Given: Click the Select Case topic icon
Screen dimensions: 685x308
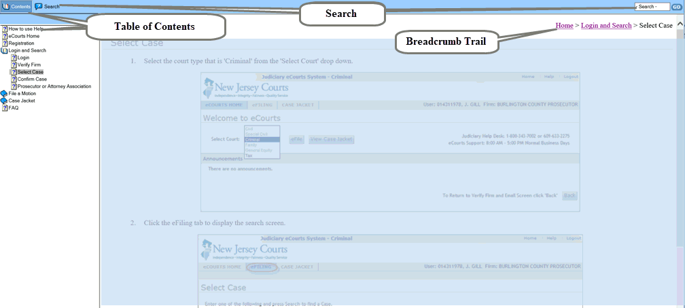Looking at the screenshot, I should [14, 72].
